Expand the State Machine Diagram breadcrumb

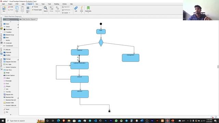[x=13, y=16]
